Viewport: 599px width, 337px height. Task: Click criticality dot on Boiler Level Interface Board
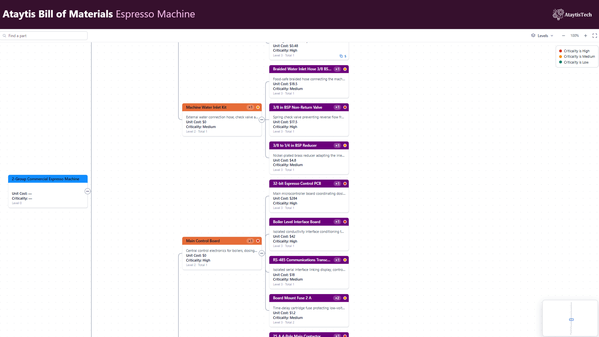click(x=345, y=222)
